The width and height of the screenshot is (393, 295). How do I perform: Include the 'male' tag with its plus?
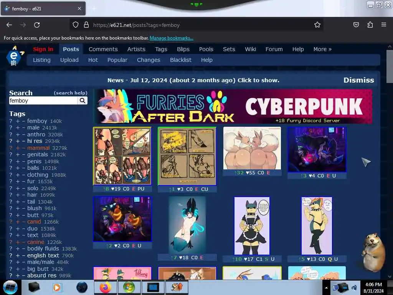click(x=18, y=128)
